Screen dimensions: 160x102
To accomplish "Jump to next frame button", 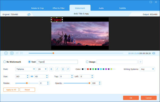I will point(21,53).
